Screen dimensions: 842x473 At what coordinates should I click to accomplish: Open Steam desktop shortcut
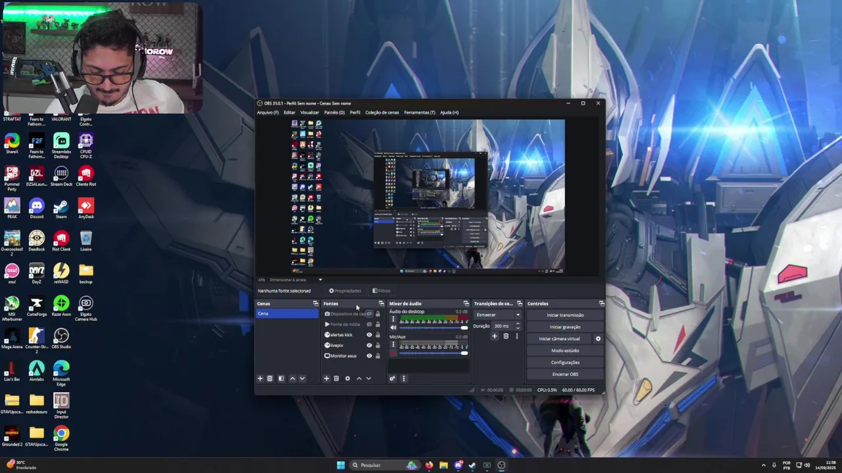point(61,210)
